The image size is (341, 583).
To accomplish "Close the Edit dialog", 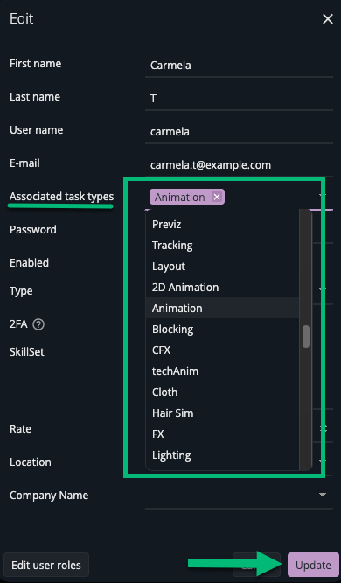I will point(328,19).
